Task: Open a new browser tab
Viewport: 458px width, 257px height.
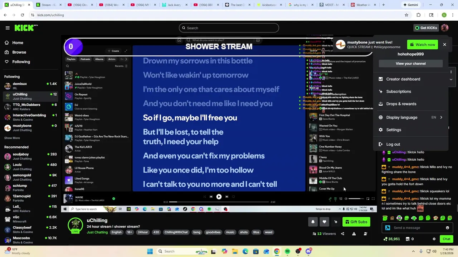Action: pyautogui.click(x=383, y=5)
